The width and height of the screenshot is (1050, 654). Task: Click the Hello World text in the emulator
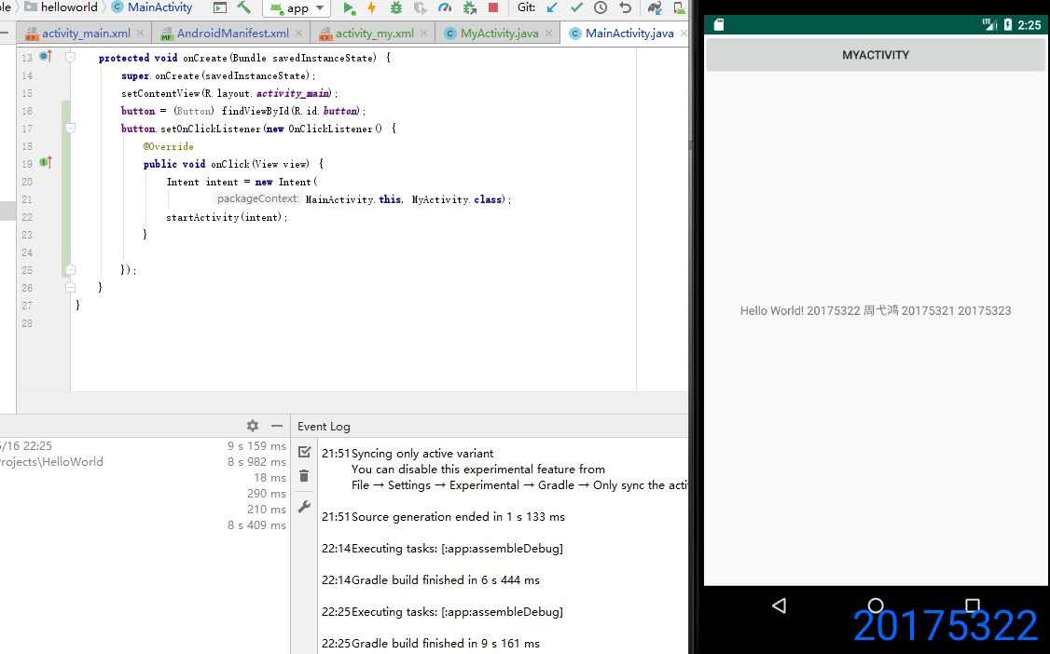[x=876, y=310]
